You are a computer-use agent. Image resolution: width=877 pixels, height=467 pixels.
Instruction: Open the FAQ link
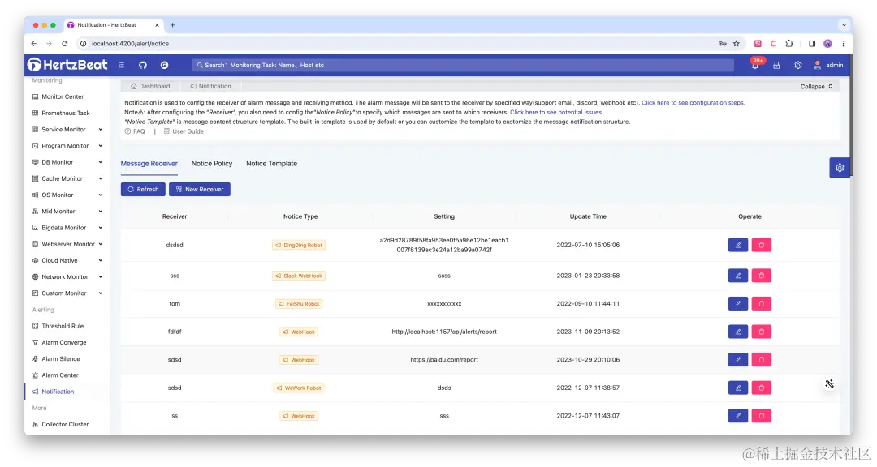coord(135,131)
